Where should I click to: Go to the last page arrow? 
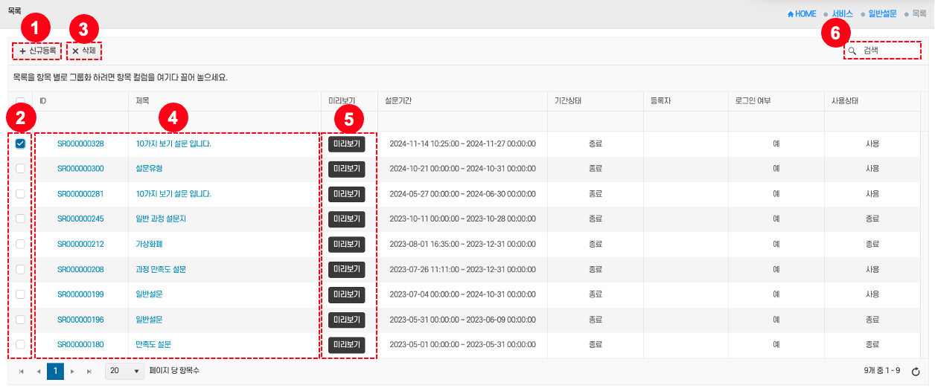coord(89,371)
